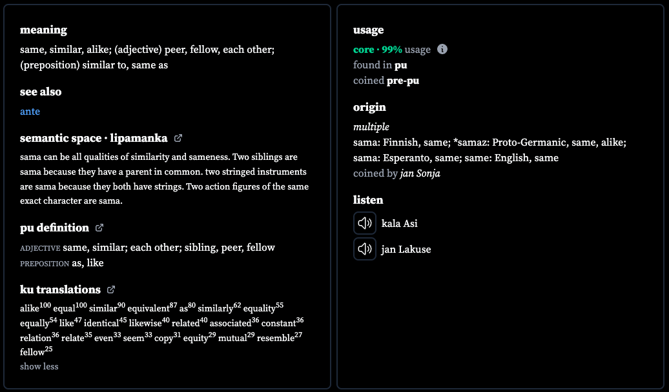Open the 'ante' see also link
Screen dimensions: 669x392
click(x=30, y=112)
